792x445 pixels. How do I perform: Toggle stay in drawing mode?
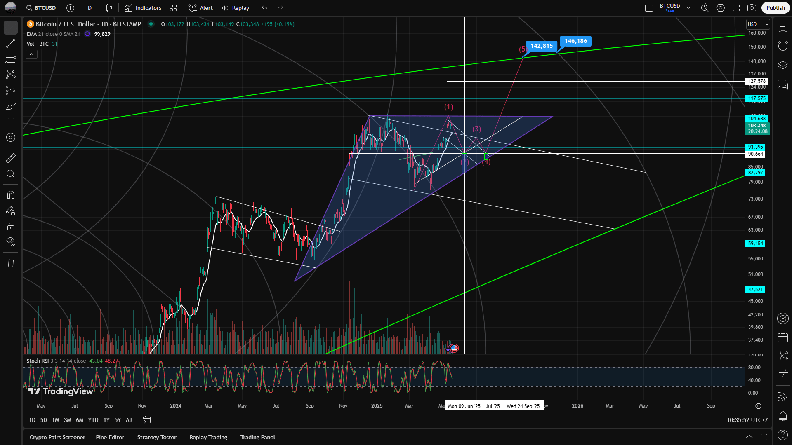11,211
